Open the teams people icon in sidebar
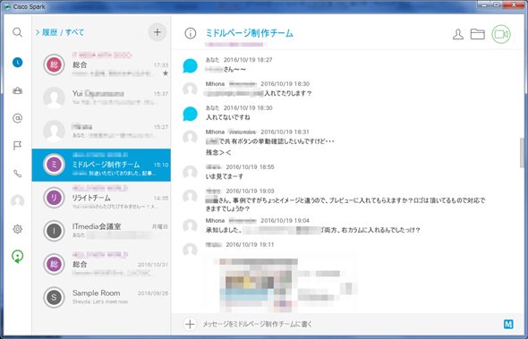This screenshot has width=528, height=339. [x=18, y=90]
